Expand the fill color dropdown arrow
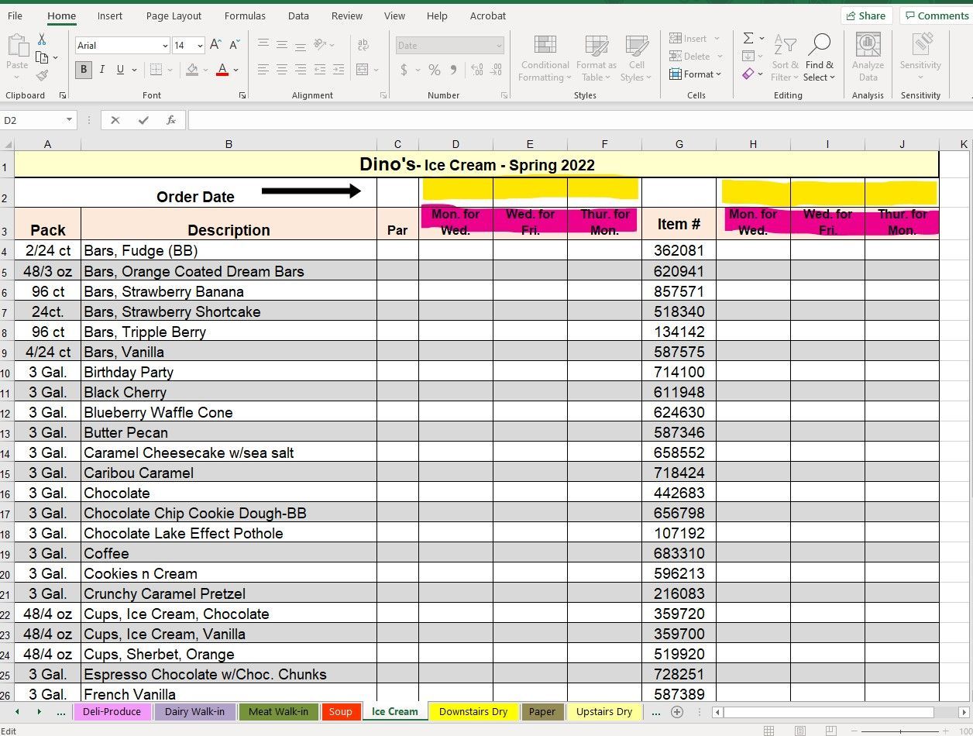The image size is (973, 736). pos(205,71)
